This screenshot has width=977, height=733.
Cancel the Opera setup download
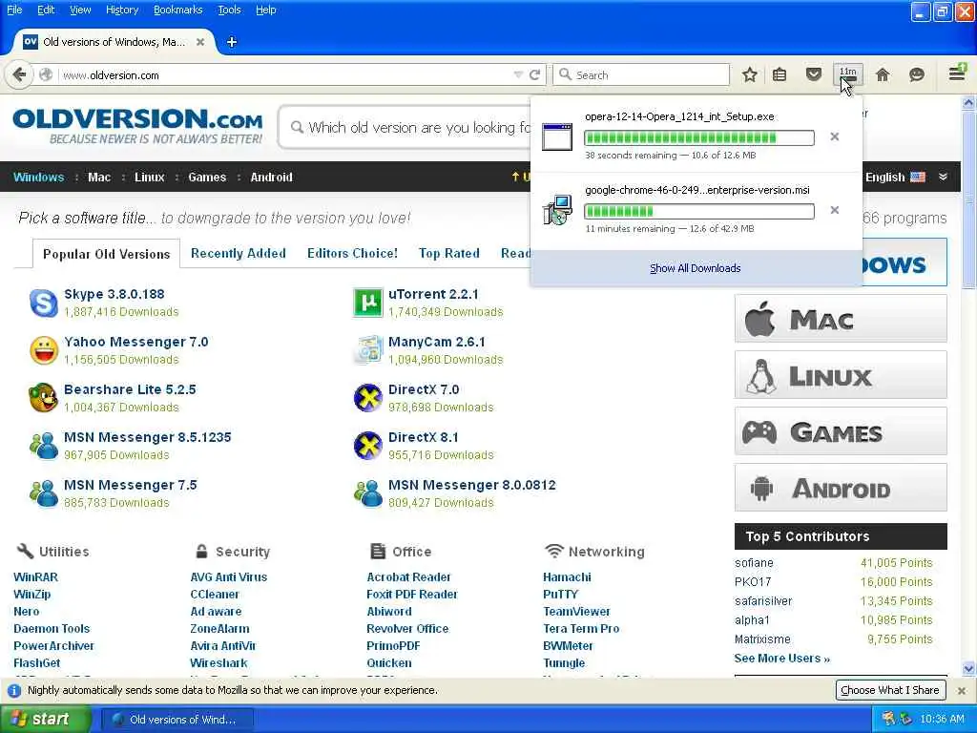pos(834,136)
